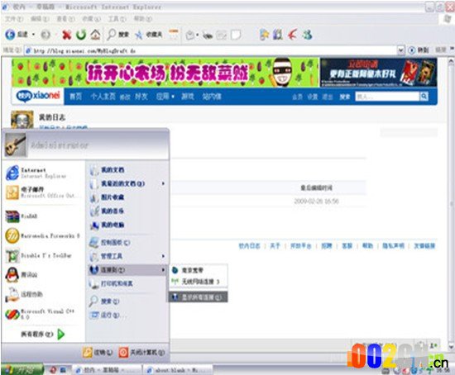Viewport: 455px width, 375px height.
Task: Open the Back button history dropdown arrow
Action: (34, 35)
